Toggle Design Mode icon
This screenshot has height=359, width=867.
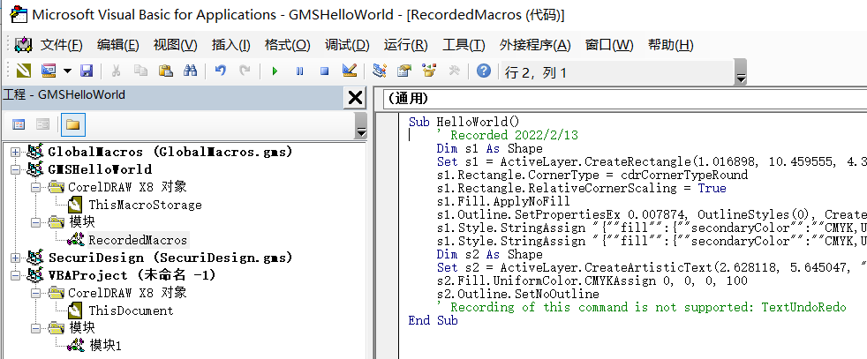(350, 71)
